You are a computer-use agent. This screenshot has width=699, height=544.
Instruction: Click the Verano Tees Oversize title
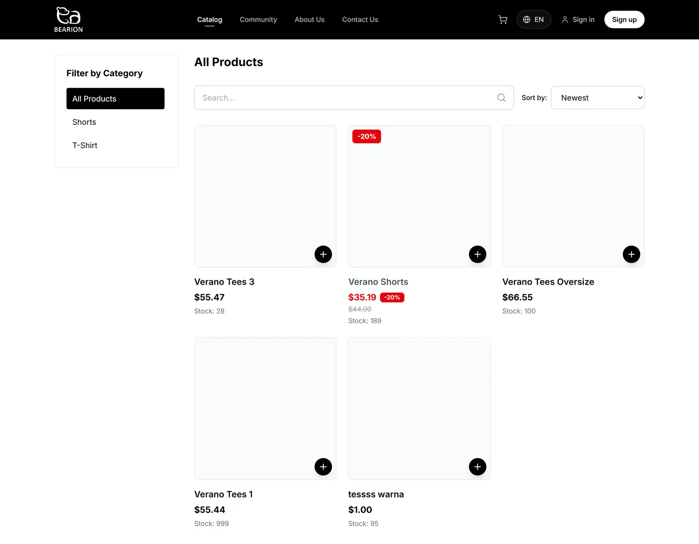coord(548,282)
